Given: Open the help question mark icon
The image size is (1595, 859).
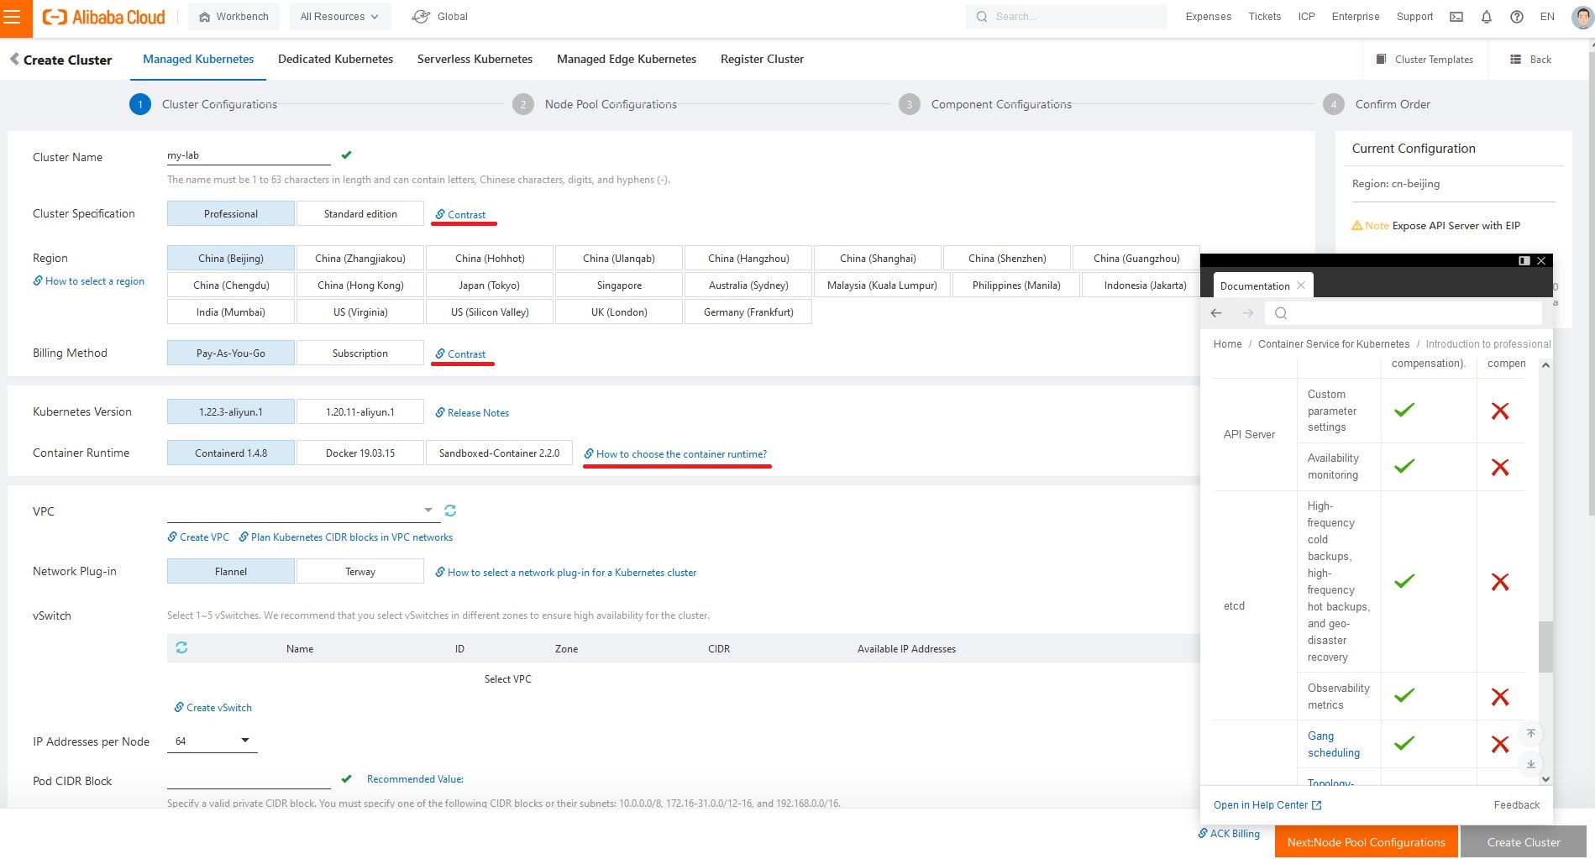Looking at the screenshot, I should 1516,17.
